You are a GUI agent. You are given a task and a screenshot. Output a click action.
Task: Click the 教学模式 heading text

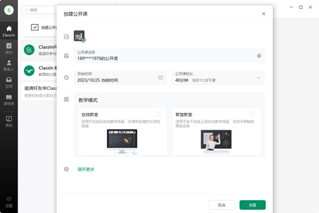88,100
